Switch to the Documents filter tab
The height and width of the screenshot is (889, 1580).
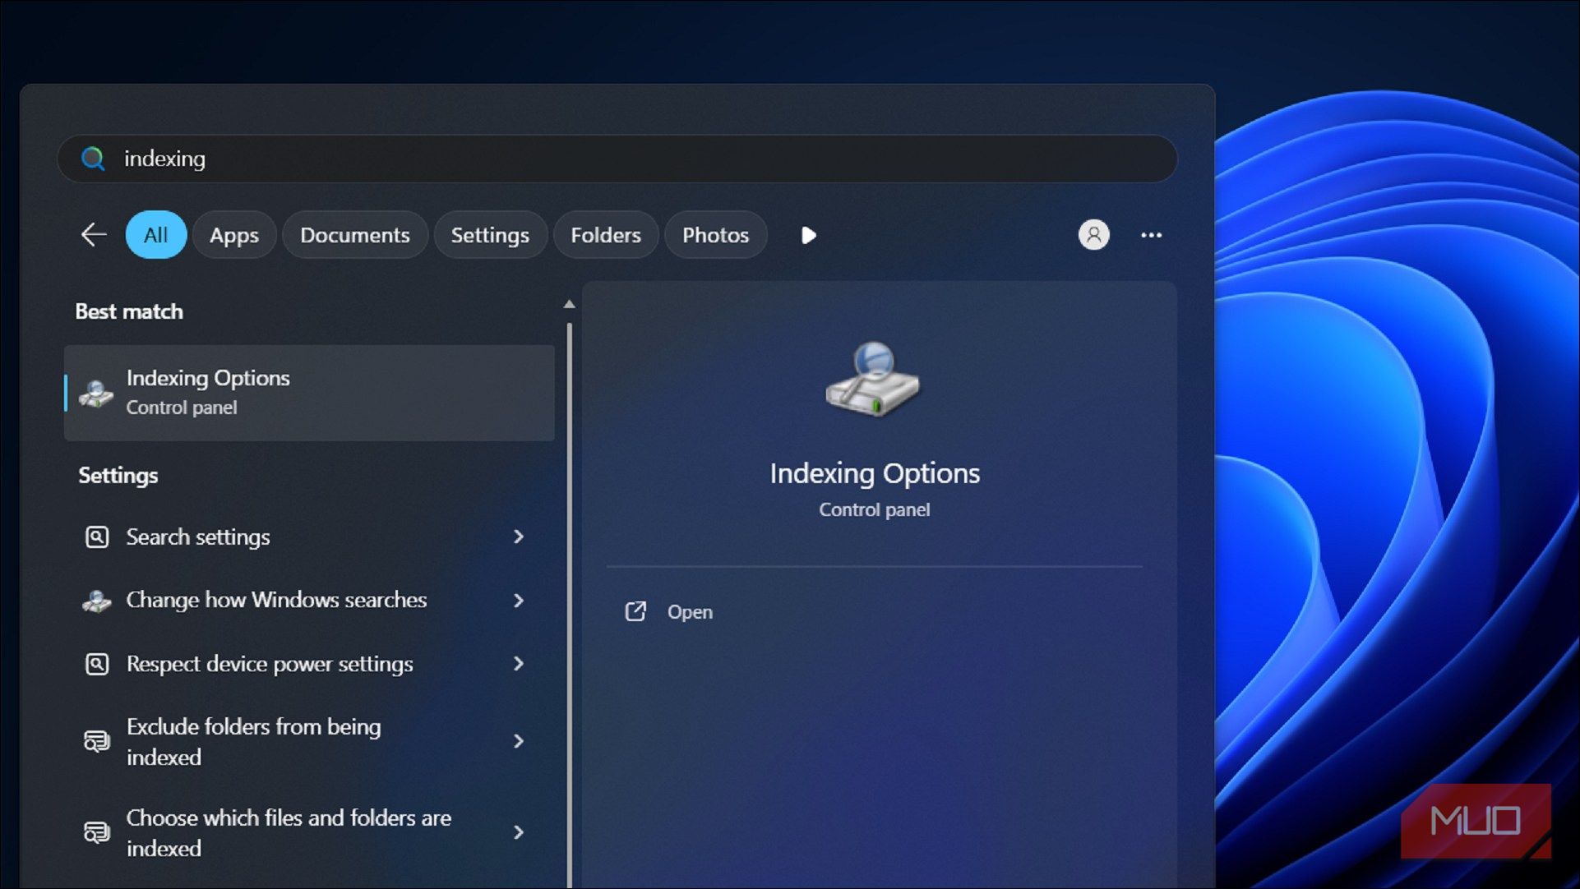tap(355, 235)
